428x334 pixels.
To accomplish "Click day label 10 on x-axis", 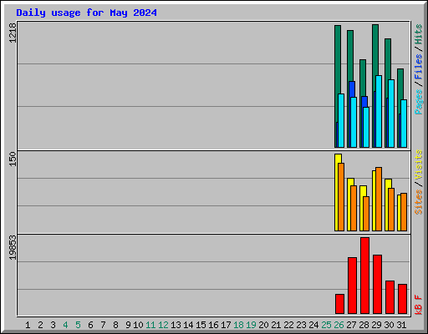I will [138, 325].
